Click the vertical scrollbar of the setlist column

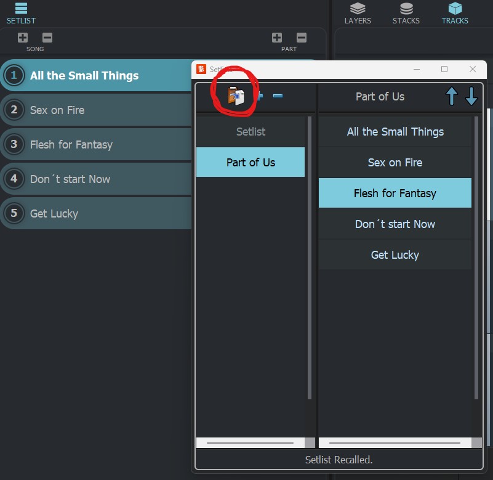tap(310, 258)
